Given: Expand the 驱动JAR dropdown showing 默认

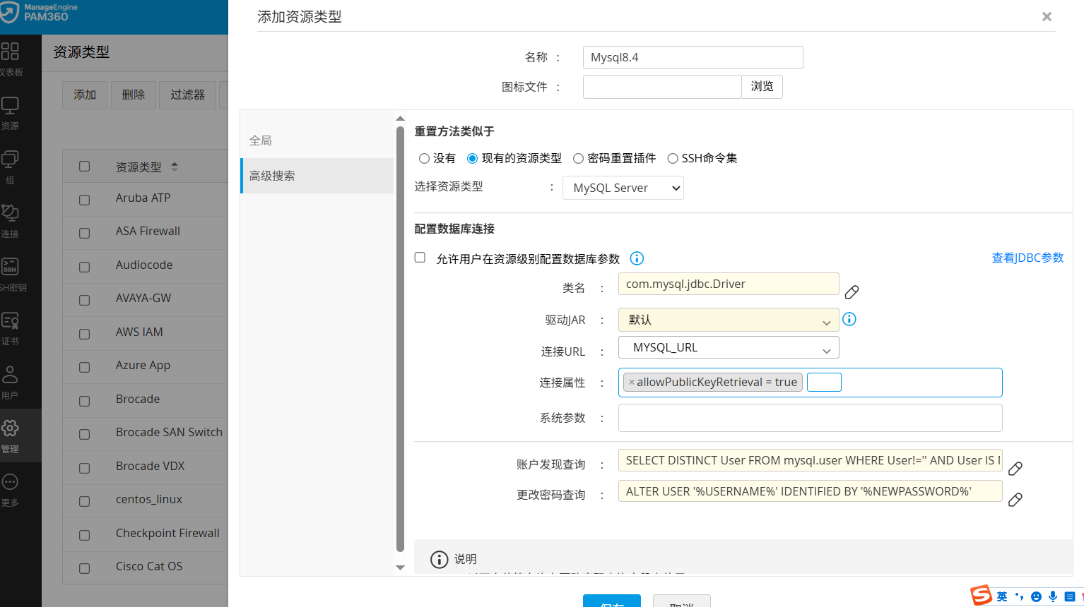Looking at the screenshot, I should point(728,320).
